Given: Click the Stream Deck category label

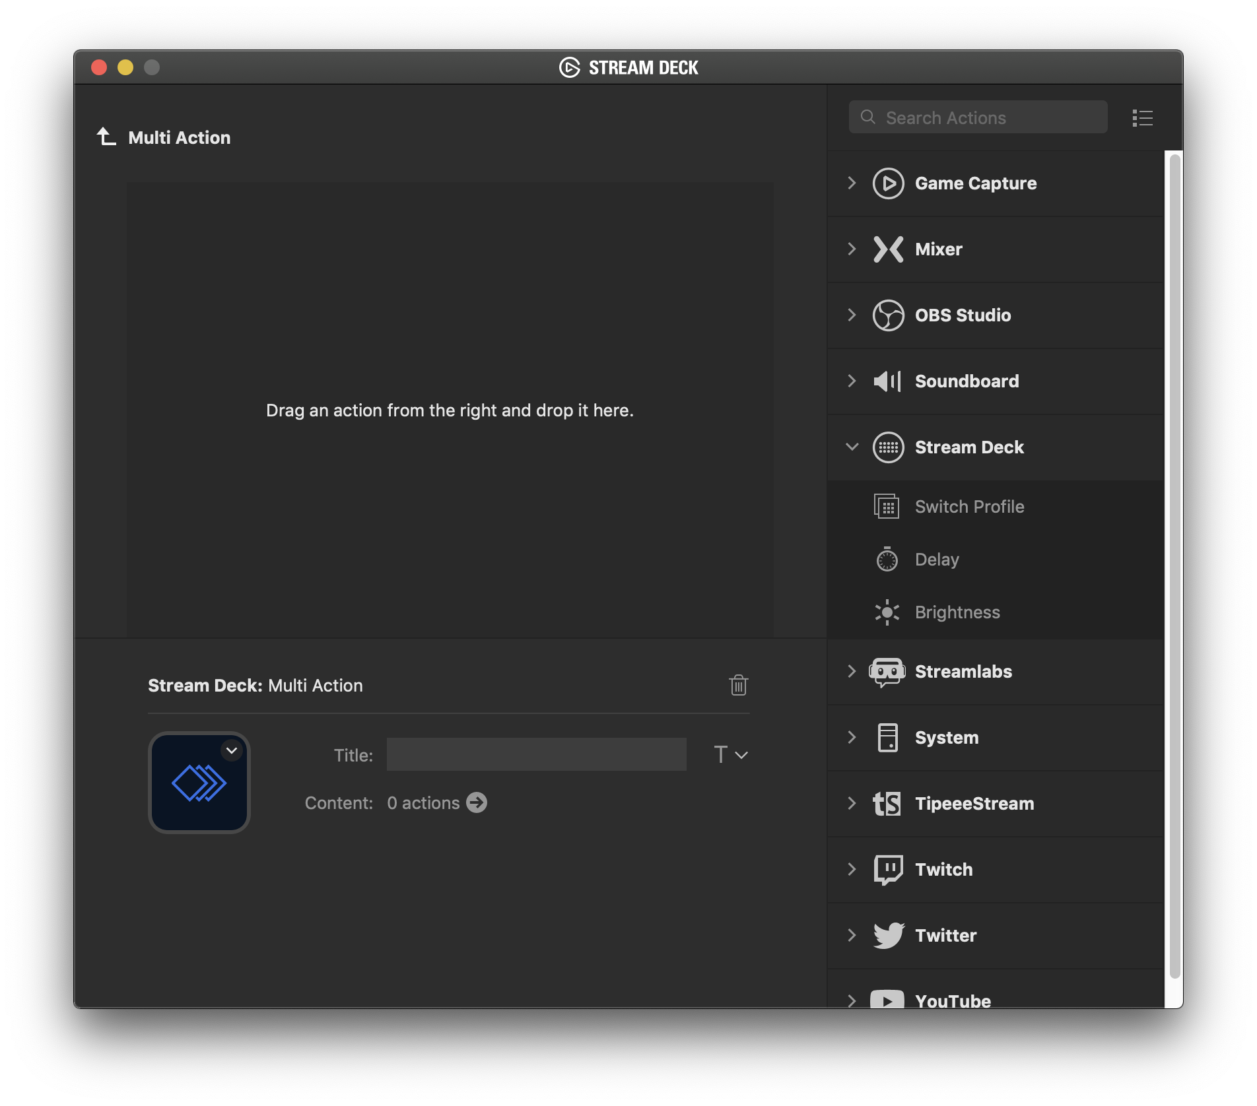Looking at the screenshot, I should click(x=969, y=447).
